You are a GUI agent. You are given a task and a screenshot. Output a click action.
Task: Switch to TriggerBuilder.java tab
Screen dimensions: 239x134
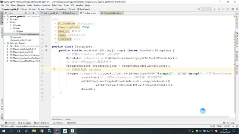click(112, 13)
